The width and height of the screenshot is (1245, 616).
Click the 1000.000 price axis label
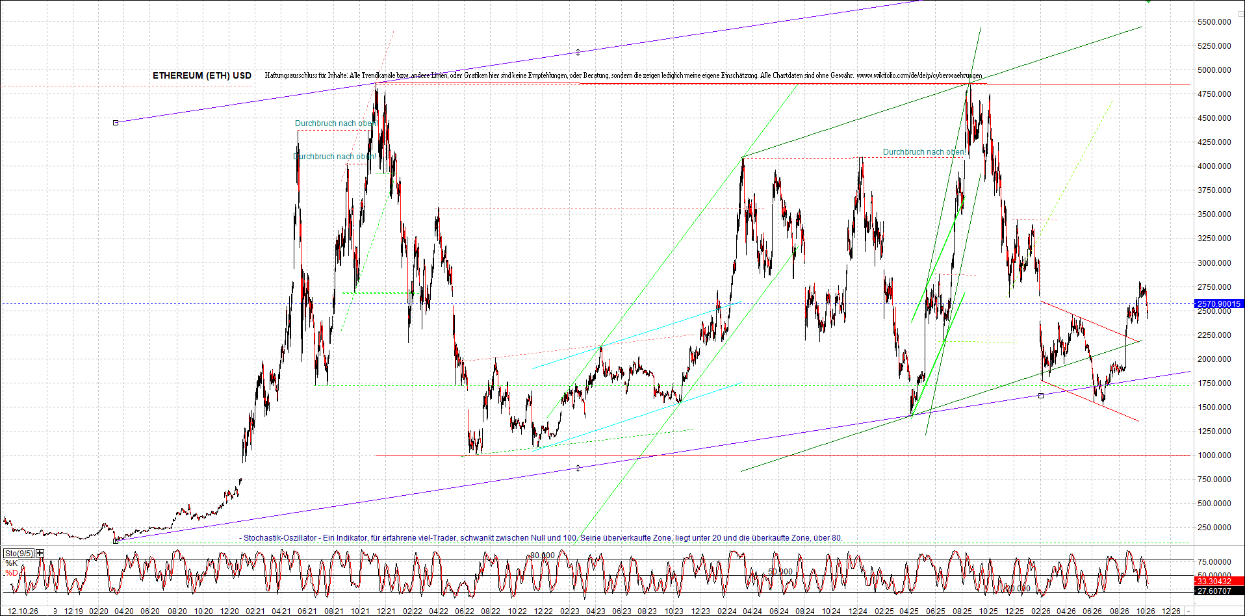1214,456
